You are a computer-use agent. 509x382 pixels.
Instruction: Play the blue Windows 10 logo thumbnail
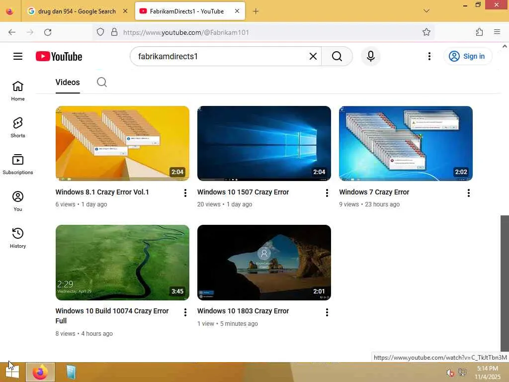click(264, 143)
